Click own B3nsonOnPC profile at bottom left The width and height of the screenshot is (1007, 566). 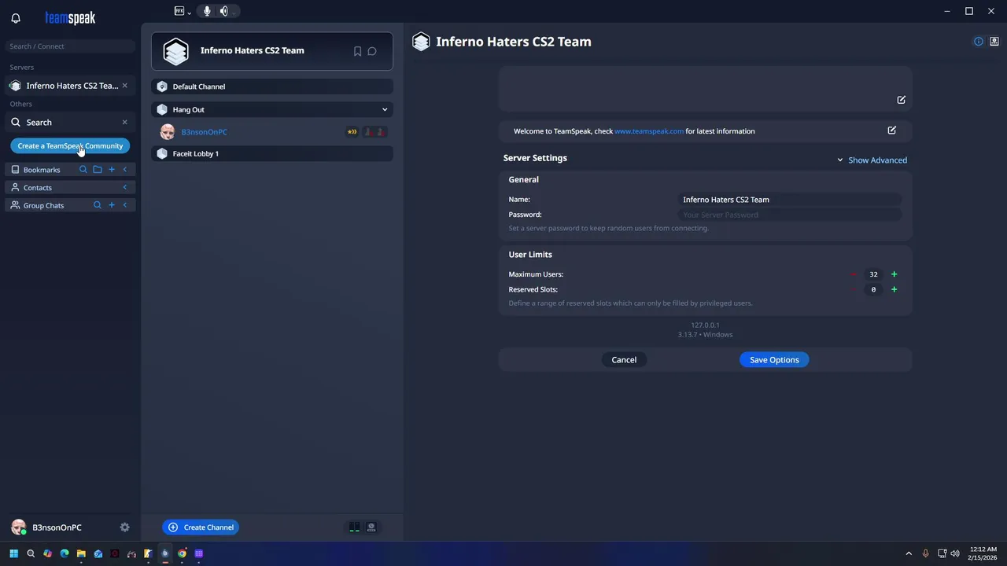click(46, 527)
